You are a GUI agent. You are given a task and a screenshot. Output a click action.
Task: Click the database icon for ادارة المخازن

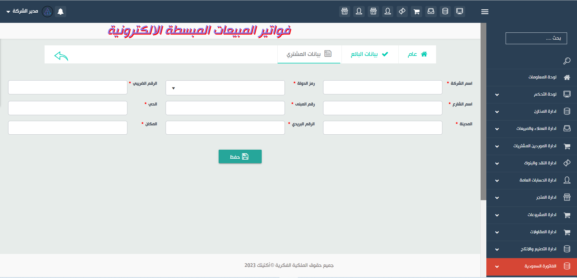(x=567, y=112)
